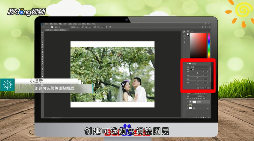The height and width of the screenshot is (141, 254).
Task: Toggle airbrush build-up in options bar
Action: pyautogui.click(x=95, y=27)
